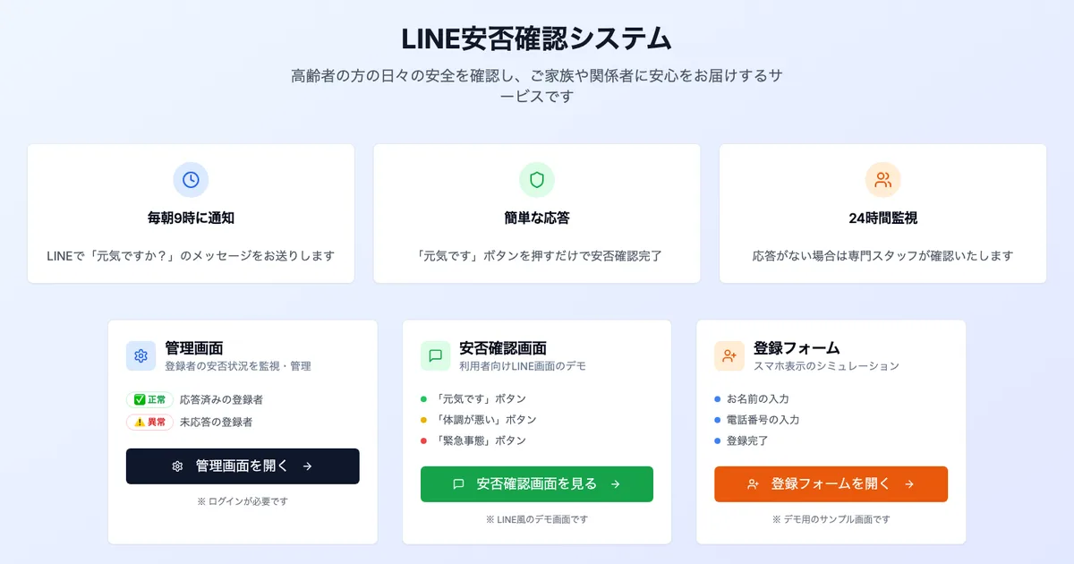
Task: Select the LINE安否確認システム page heading
Action: click(537, 39)
